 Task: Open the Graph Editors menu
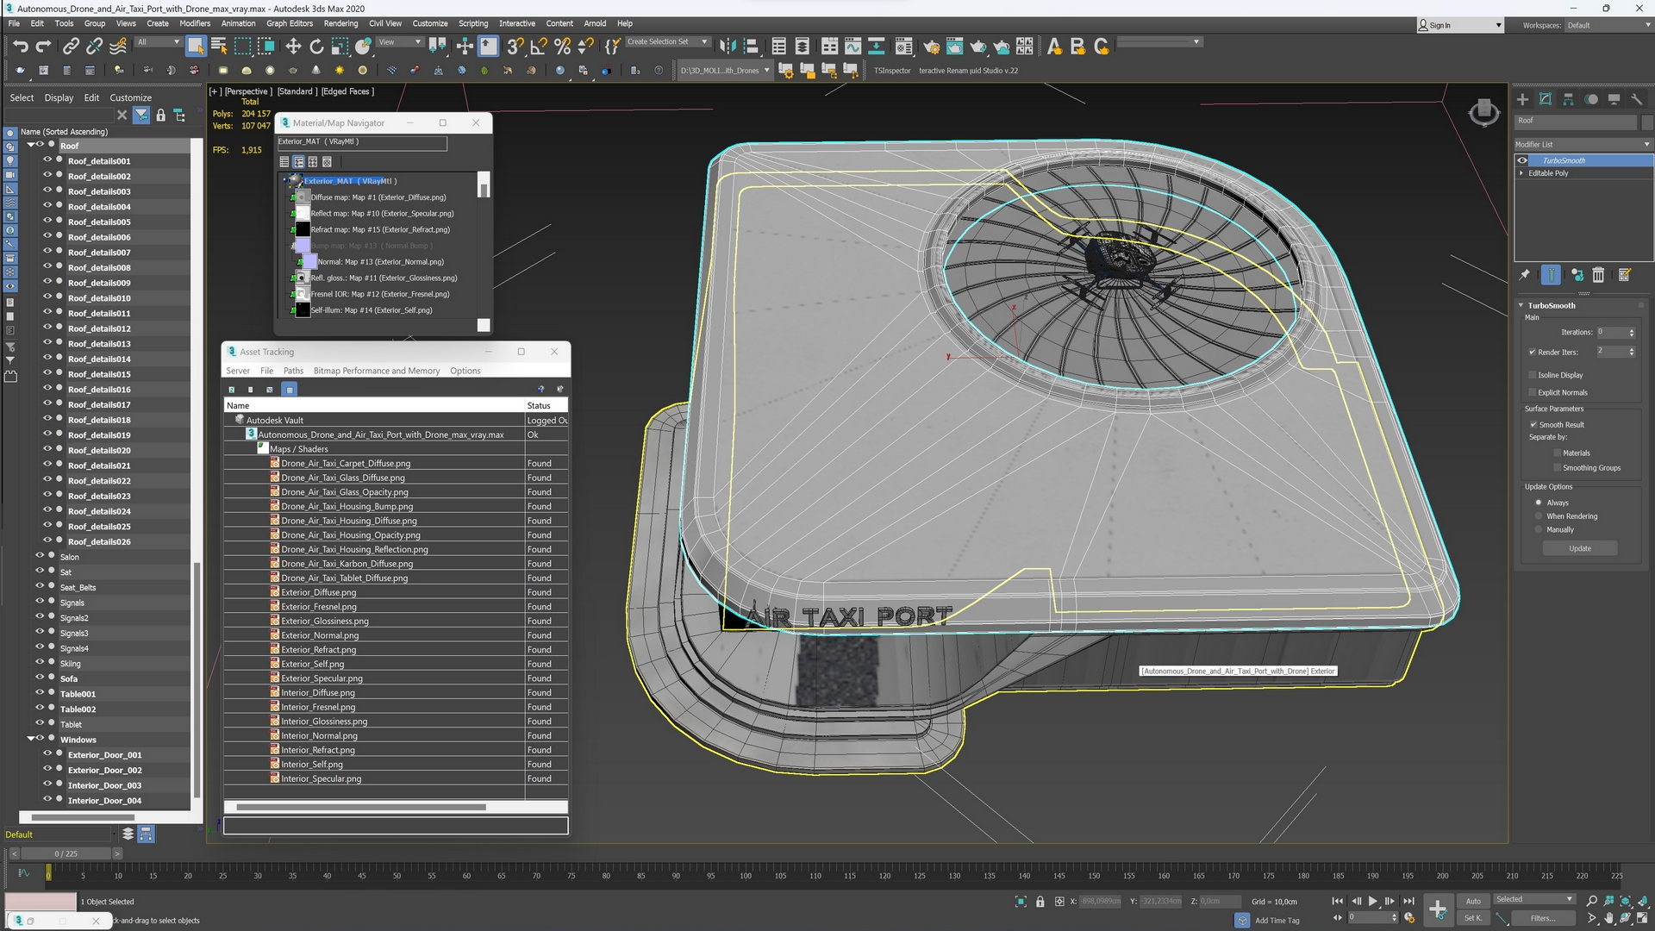click(x=289, y=23)
